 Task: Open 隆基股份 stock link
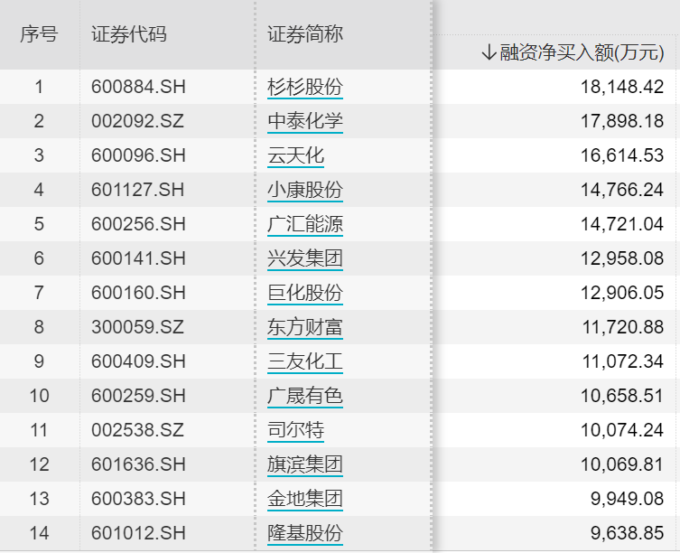click(x=305, y=532)
